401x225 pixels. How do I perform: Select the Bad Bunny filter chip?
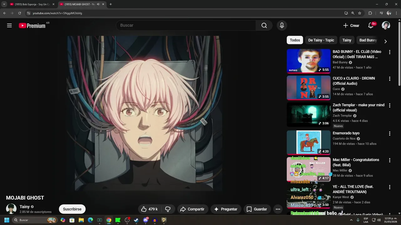coord(368,40)
